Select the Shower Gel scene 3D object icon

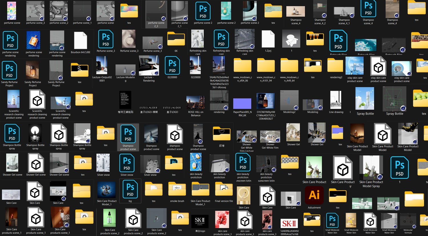[36, 163]
